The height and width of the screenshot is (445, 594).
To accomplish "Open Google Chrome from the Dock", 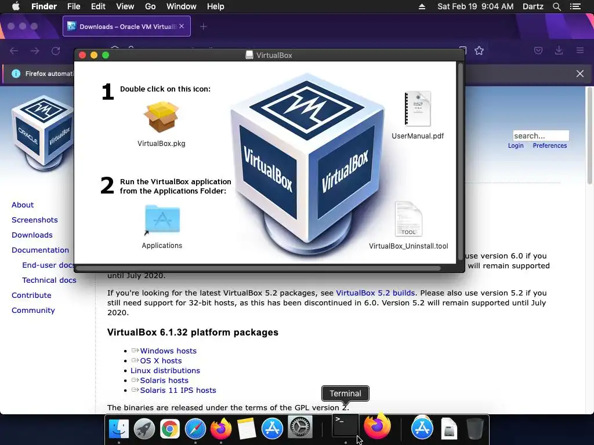I will 170,428.
